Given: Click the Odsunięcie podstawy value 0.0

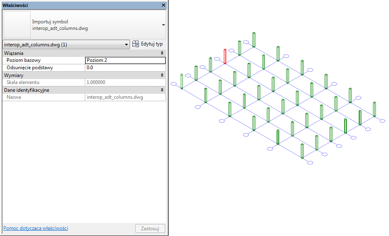Looking at the screenshot, I should point(125,68).
